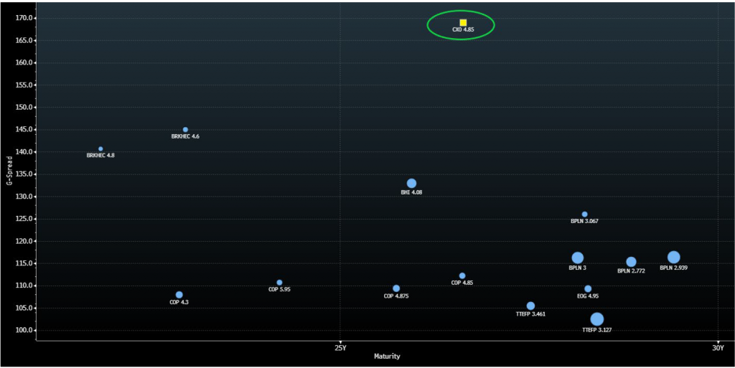This screenshot has width=735, height=368.
Task: Click the large TTEFP 3.127 bubble
Action: [x=597, y=319]
